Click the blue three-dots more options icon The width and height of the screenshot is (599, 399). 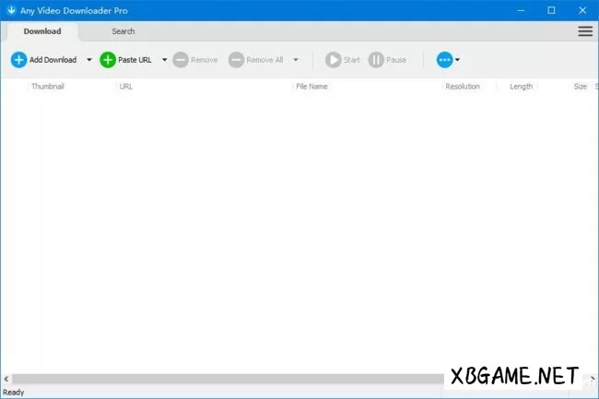click(444, 60)
